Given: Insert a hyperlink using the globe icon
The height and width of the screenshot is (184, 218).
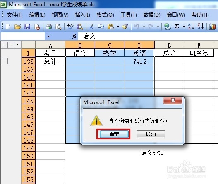Looking at the screenshot, I should click(167, 27).
